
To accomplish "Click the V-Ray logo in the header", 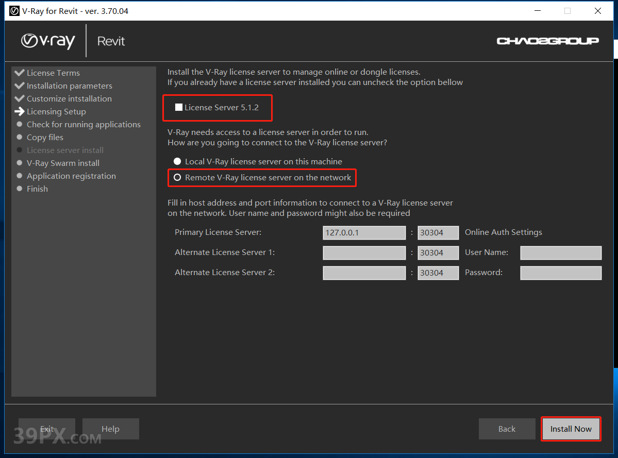I will pyautogui.click(x=48, y=41).
